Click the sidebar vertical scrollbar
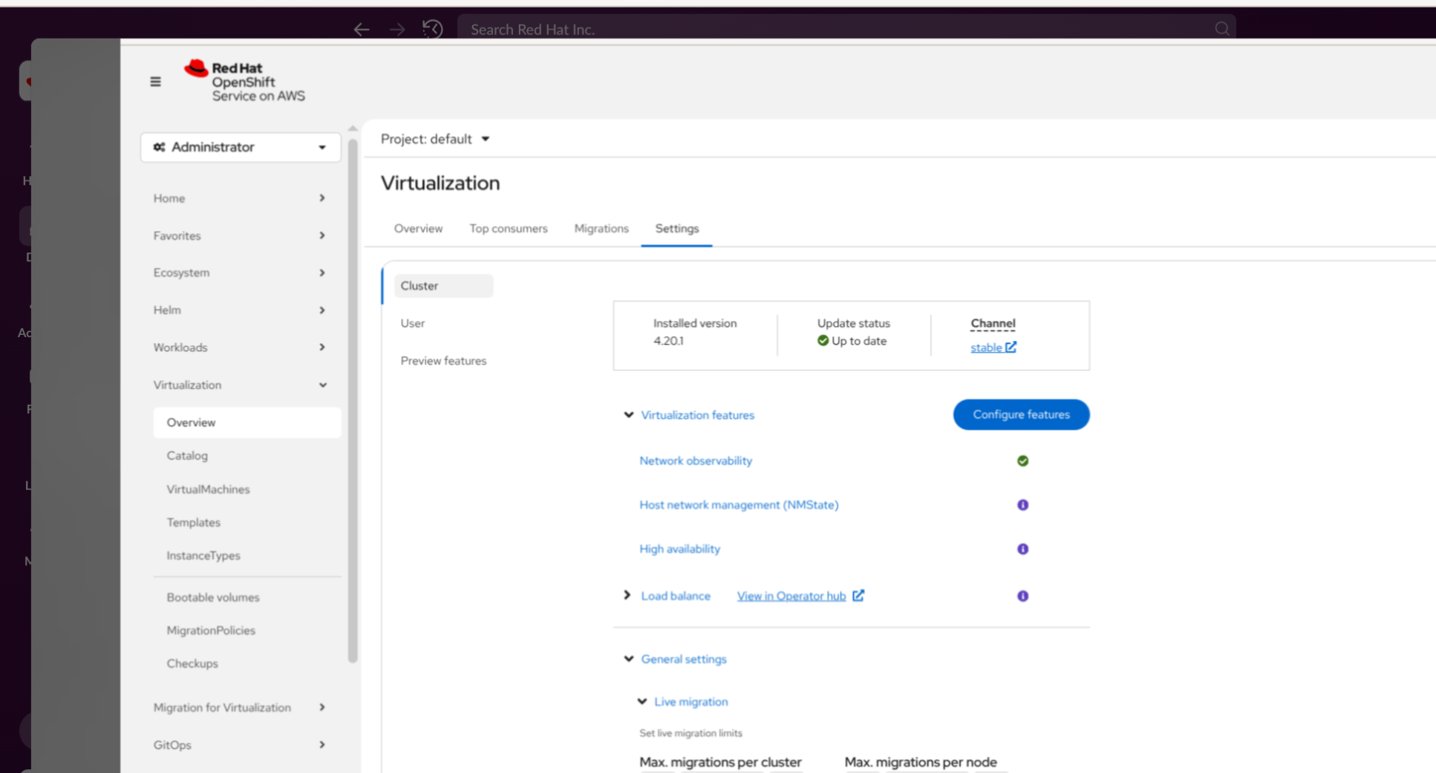 coord(353,401)
